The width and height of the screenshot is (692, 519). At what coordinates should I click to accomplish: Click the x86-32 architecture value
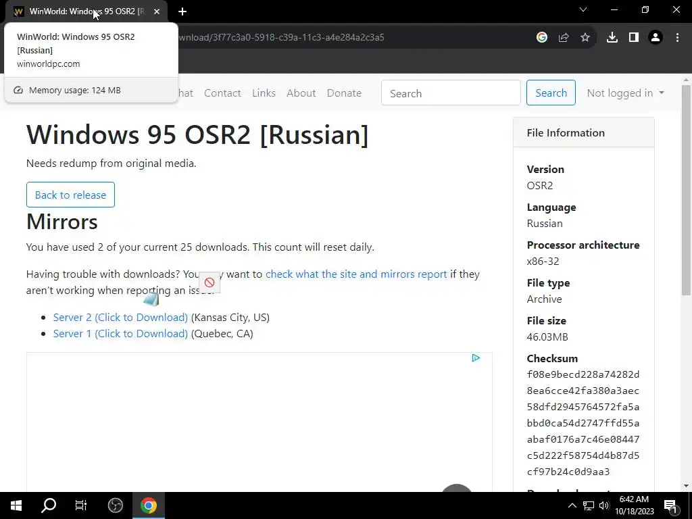pyautogui.click(x=543, y=262)
